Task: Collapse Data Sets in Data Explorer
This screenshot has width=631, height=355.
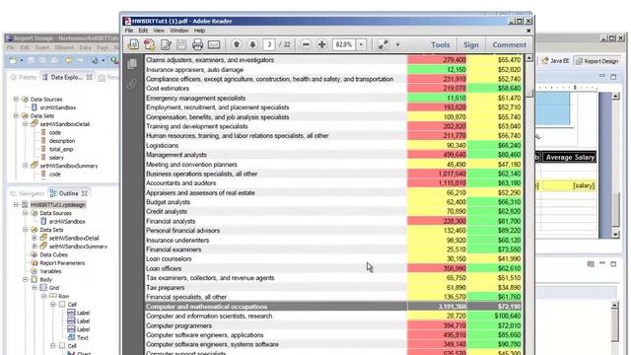Action: point(16,115)
